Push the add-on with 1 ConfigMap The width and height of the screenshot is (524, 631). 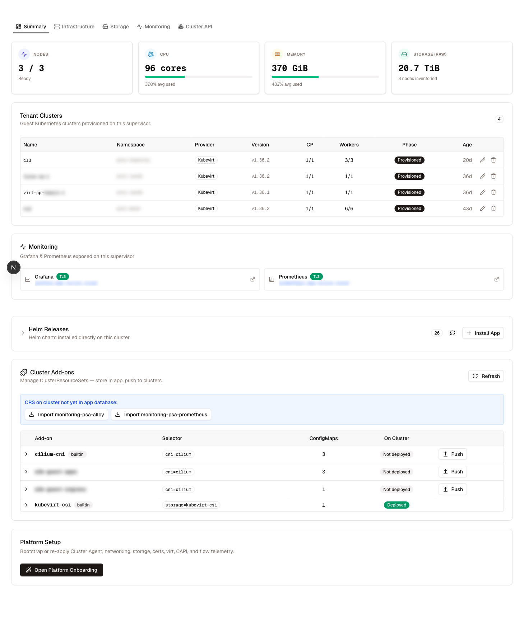tap(453, 489)
